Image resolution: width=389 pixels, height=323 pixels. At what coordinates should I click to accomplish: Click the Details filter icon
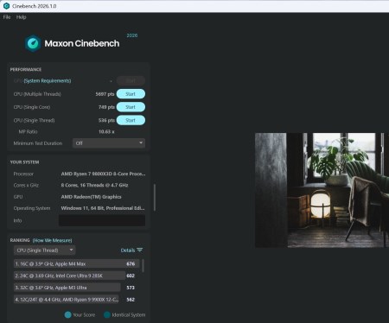(x=140, y=250)
